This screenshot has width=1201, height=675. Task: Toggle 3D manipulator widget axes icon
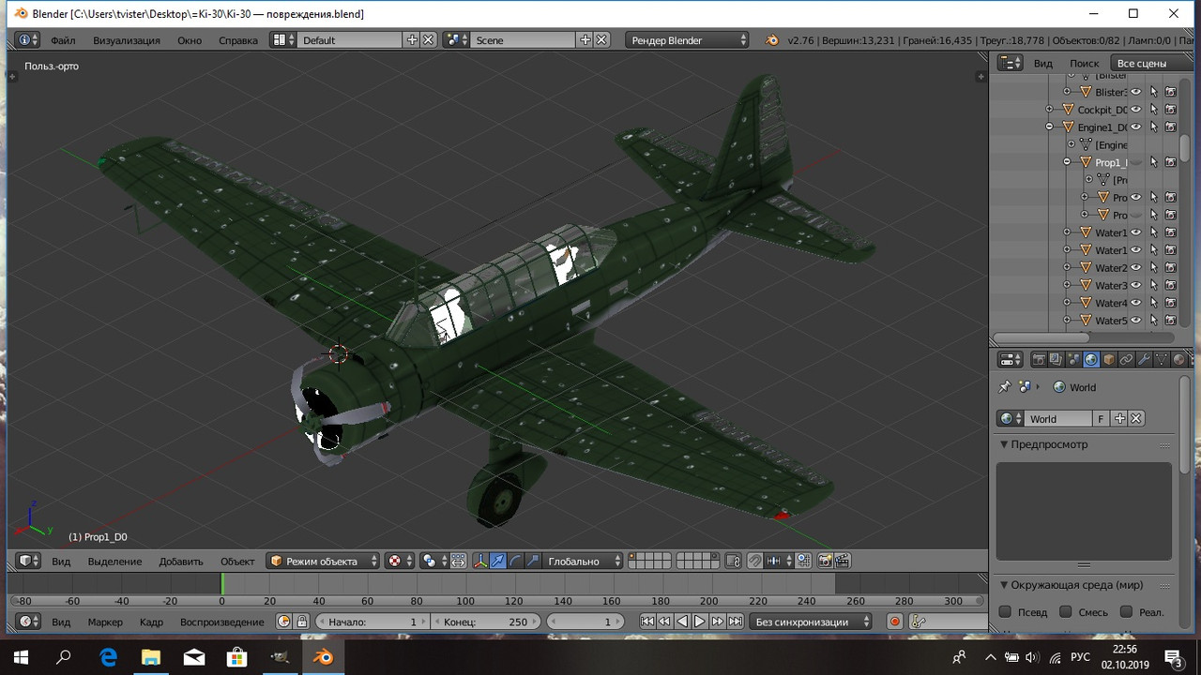pos(480,561)
